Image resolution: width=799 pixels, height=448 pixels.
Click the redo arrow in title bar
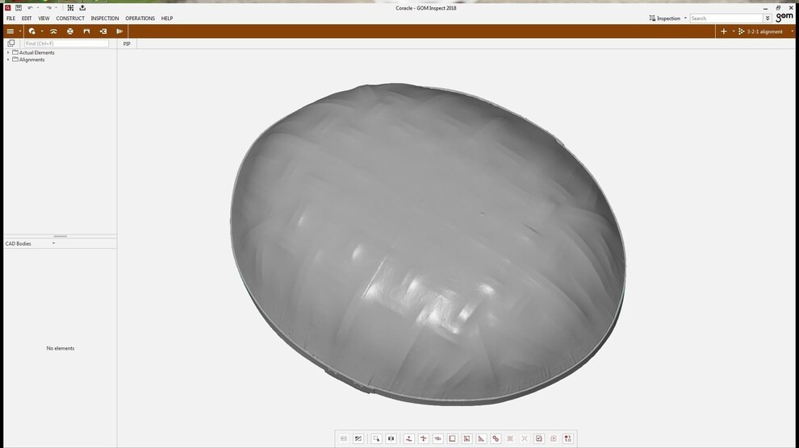pyautogui.click(x=48, y=8)
